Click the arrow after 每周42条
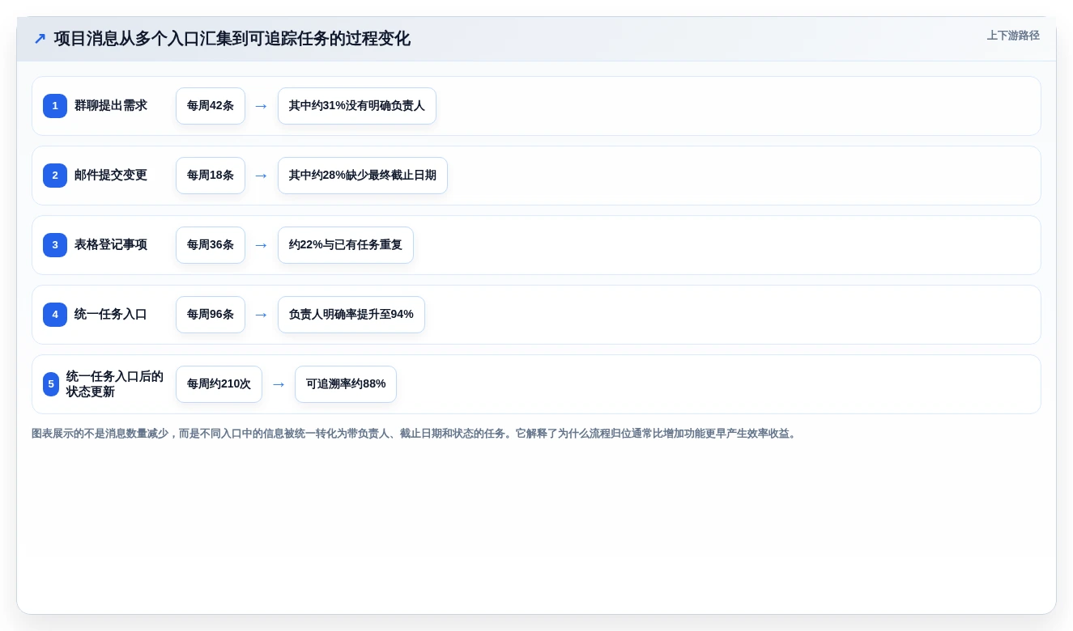Viewport: 1073px width, 631px height. [261, 106]
